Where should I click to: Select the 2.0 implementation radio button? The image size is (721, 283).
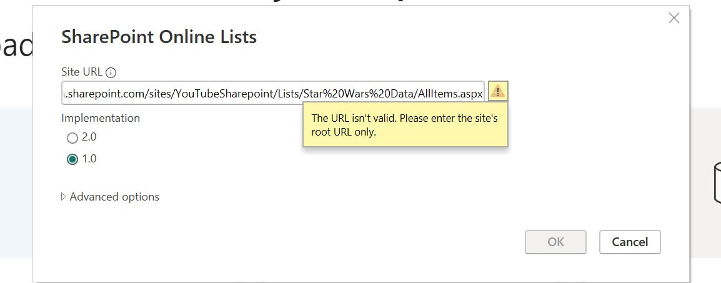pyautogui.click(x=72, y=137)
